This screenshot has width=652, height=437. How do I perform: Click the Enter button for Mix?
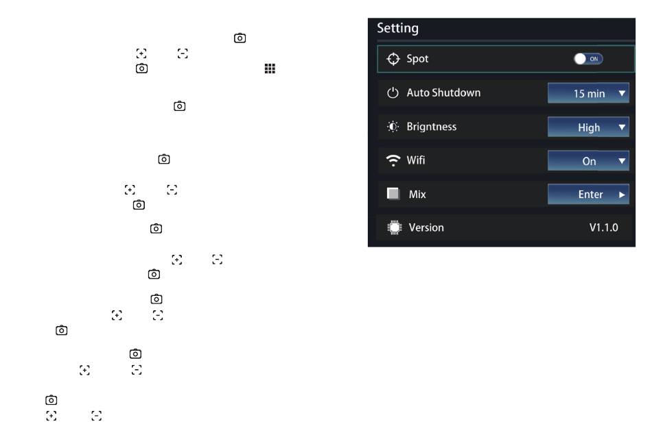click(x=588, y=195)
